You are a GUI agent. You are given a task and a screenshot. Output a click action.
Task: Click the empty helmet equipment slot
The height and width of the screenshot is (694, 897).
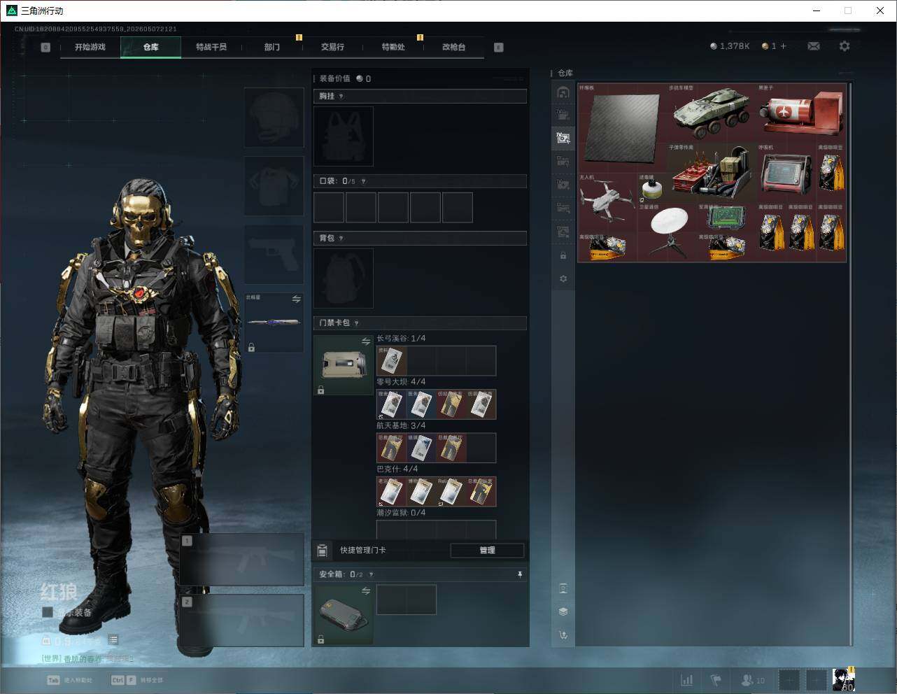(x=274, y=117)
